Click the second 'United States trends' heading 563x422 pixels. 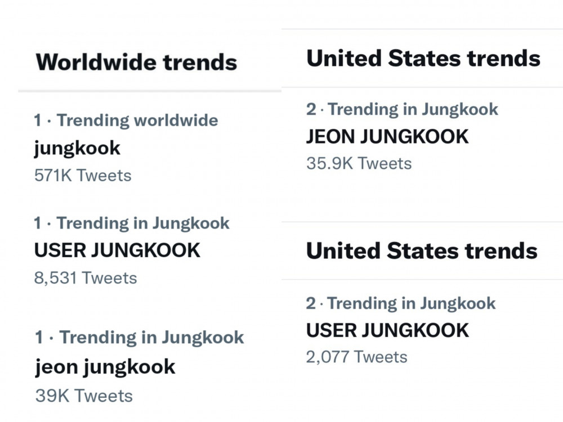click(x=422, y=250)
